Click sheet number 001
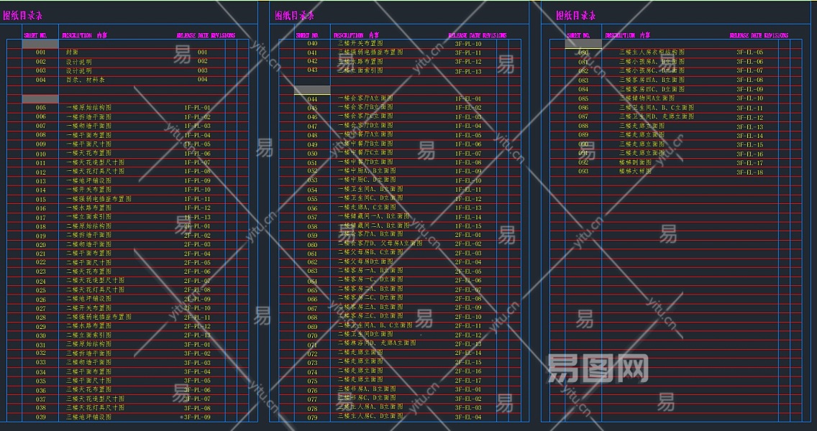The height and width of the screenshot is (431, 817). (41, 52)
